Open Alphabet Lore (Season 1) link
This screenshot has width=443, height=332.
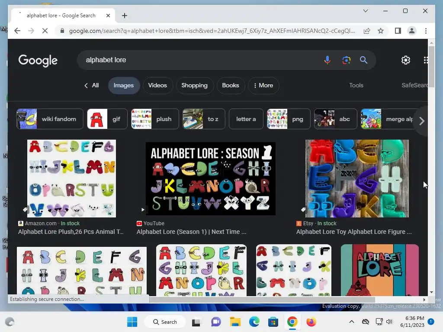click(191, 232)
